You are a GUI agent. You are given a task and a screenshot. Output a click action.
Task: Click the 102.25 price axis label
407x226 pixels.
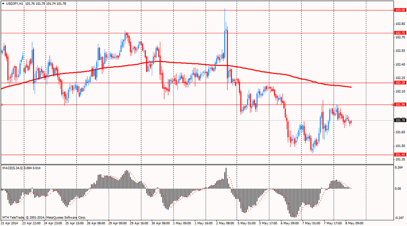tap(400, 78)
